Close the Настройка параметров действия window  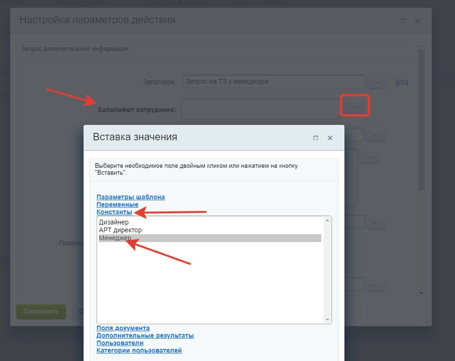pos(417,21)
